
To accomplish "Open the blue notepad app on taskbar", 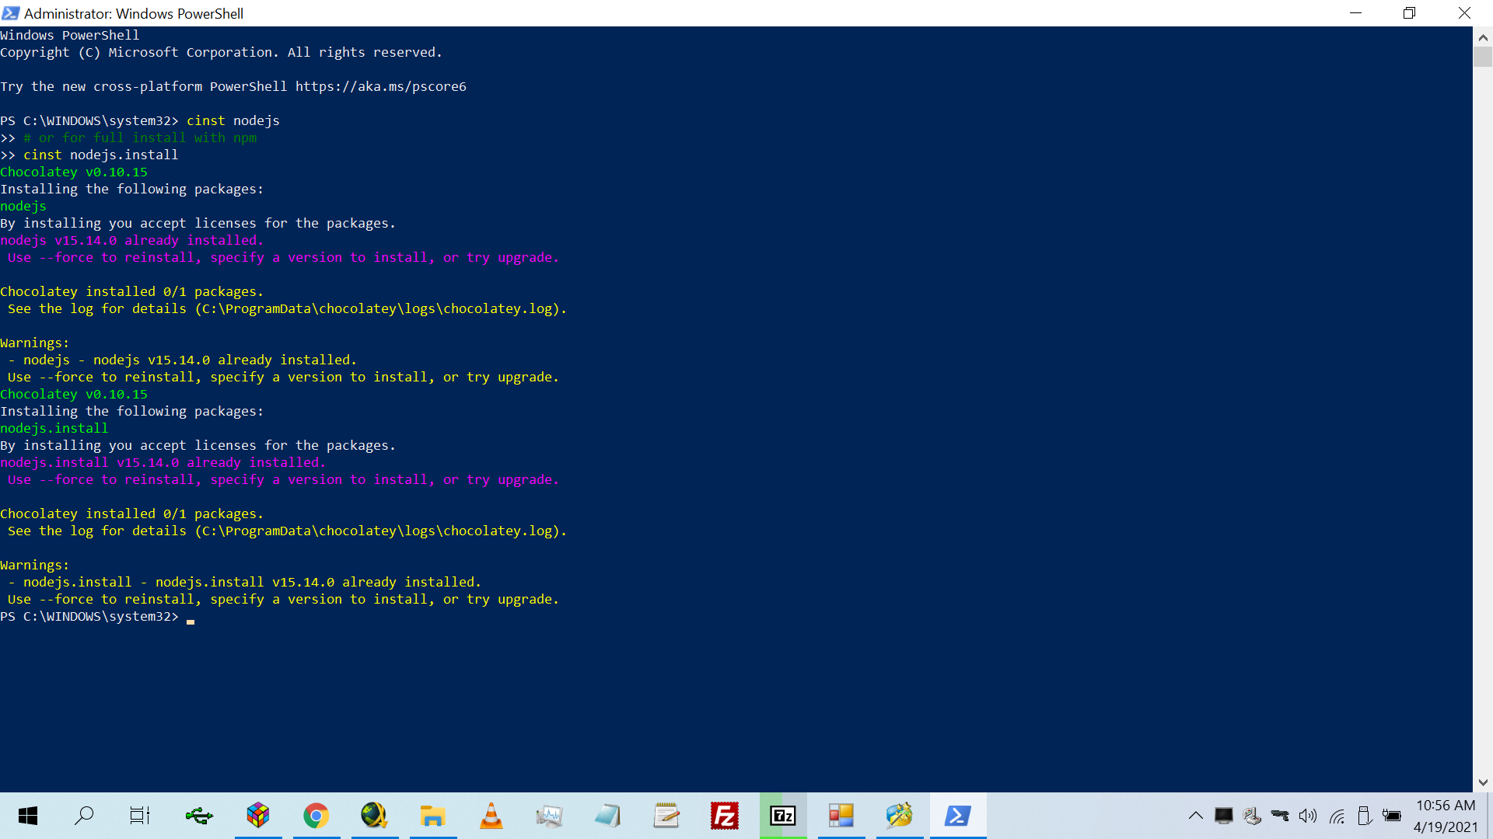I will [607, 816].
